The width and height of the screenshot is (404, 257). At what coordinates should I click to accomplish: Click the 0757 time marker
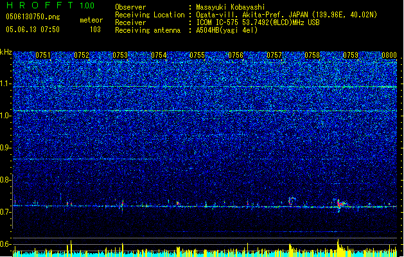tap(274, 55)
